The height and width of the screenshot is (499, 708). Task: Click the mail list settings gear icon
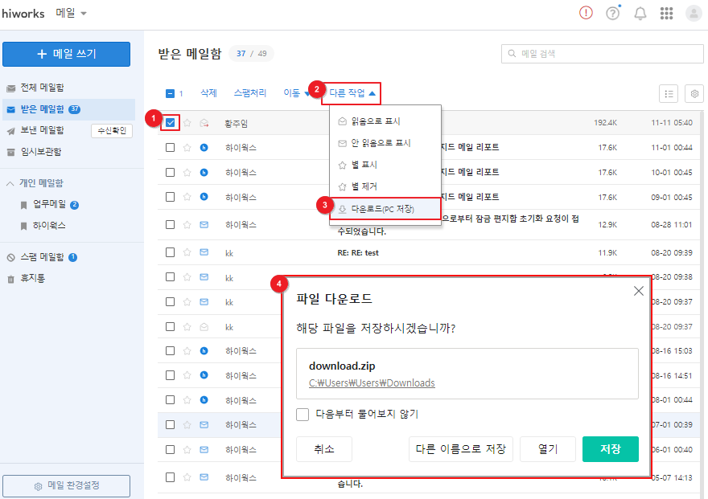694,93
